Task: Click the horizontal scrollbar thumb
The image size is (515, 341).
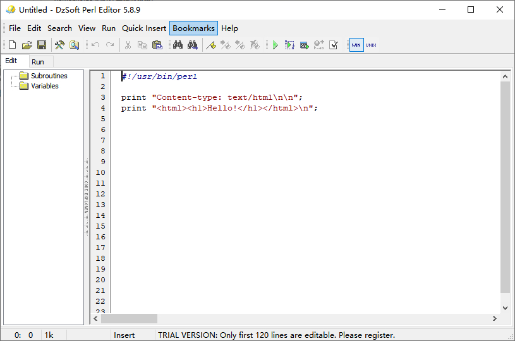Action: (129, 319)
